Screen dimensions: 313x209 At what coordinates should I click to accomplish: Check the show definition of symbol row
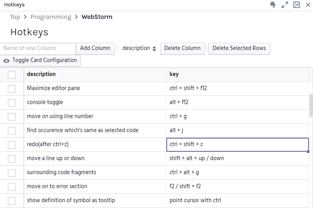12,201
